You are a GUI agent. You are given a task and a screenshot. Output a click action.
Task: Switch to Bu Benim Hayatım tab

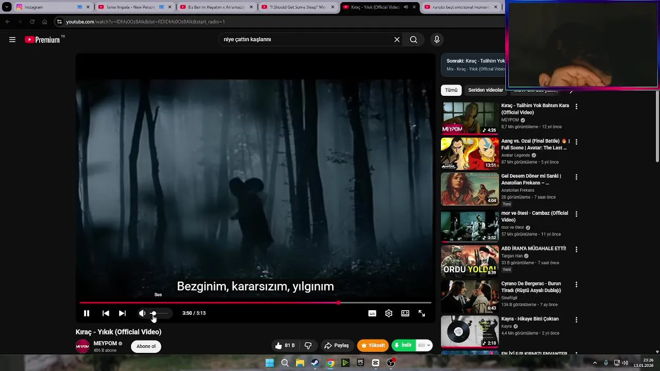coord(217,7)
